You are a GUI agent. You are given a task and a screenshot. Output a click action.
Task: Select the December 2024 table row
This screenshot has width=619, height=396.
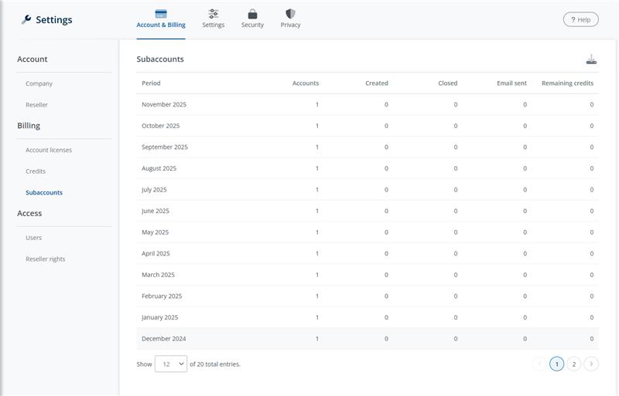pyautogui.click(x=367, y=339)
